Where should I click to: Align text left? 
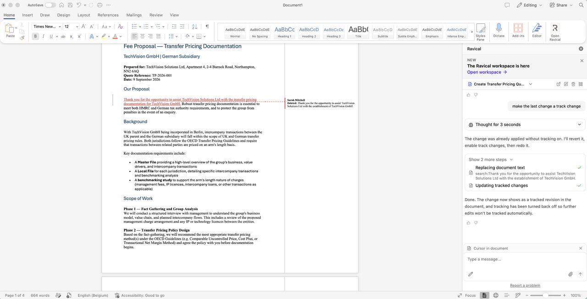point(134,36)
